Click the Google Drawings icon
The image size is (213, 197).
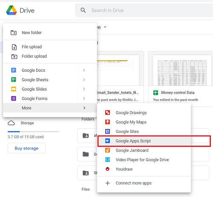[x=107, y=112]
